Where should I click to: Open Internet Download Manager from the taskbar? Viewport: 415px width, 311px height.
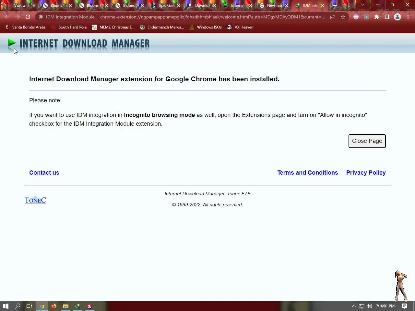[78, 306]
